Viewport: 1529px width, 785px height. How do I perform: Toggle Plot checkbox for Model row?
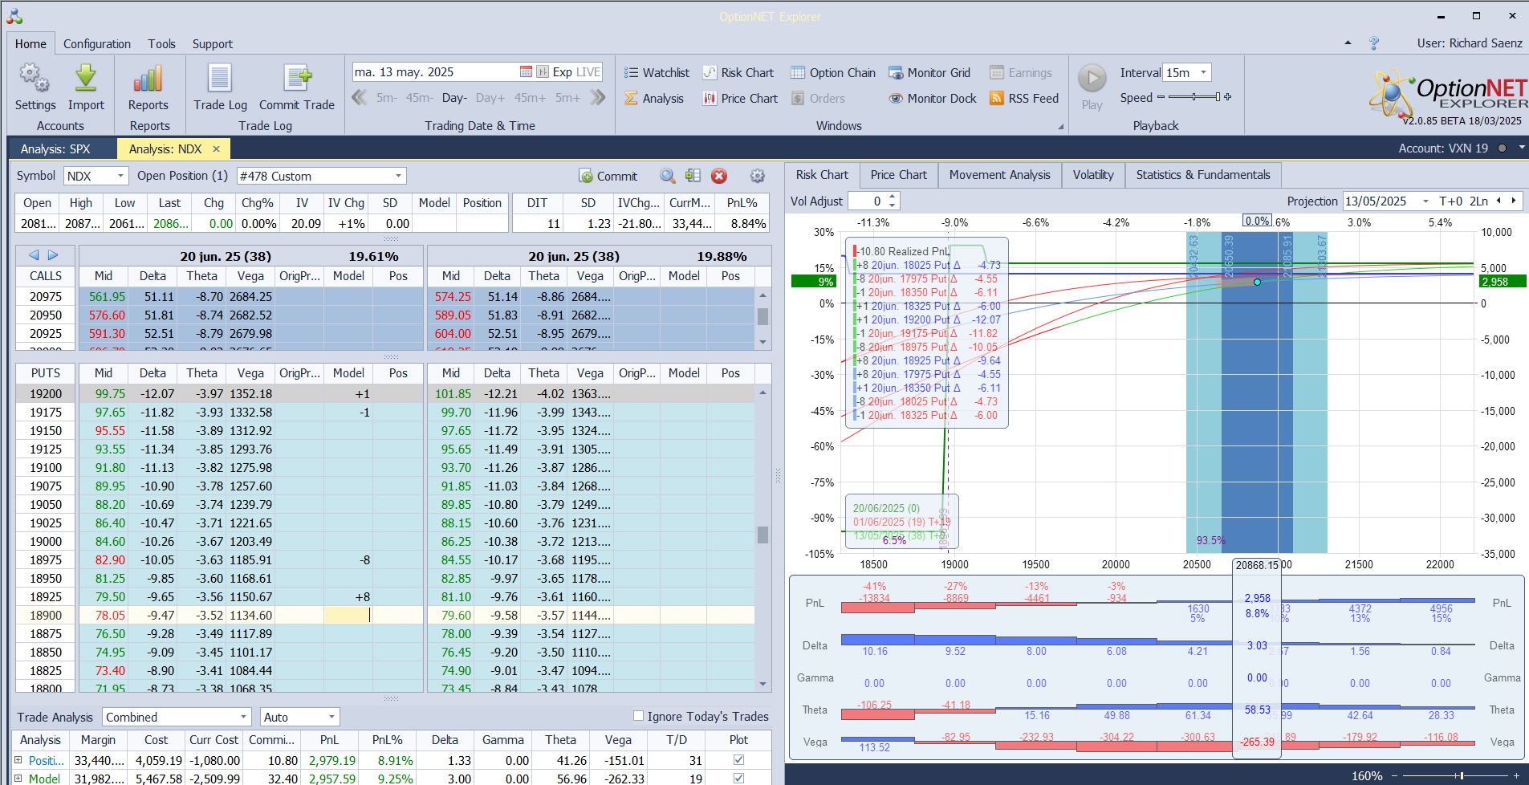click(738, 778)
